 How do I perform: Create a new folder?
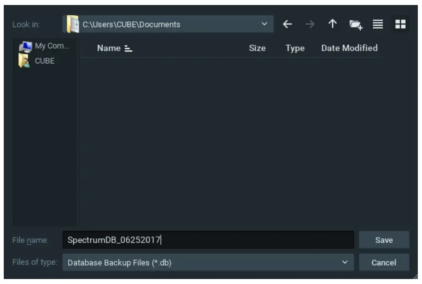coord(355,24)
